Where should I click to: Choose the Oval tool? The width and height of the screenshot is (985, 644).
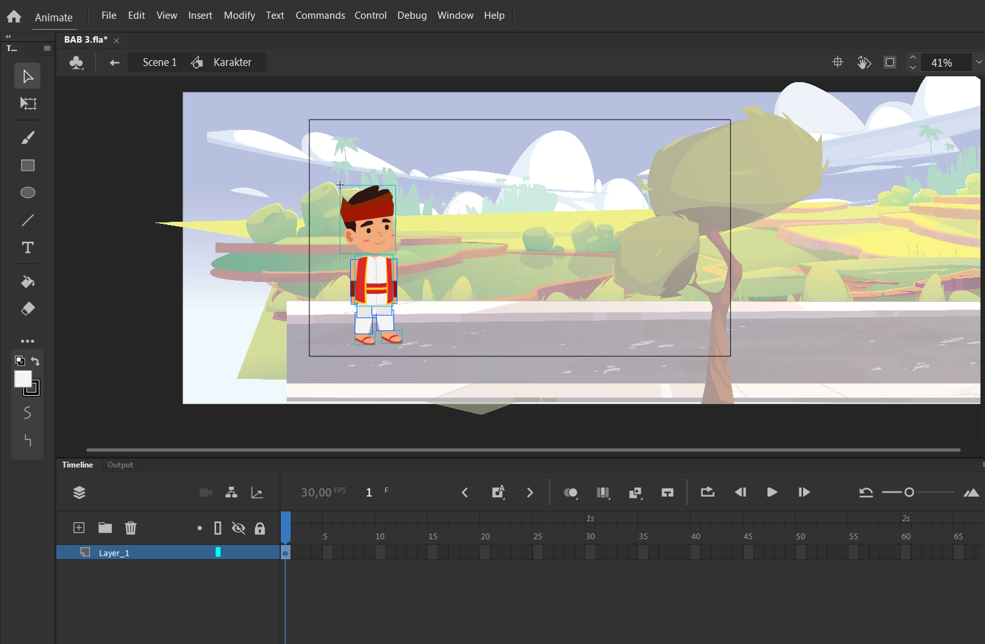click(x=28, y=193)
